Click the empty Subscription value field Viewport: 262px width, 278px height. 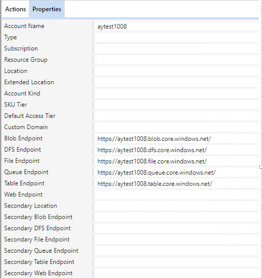pos(176,49)
